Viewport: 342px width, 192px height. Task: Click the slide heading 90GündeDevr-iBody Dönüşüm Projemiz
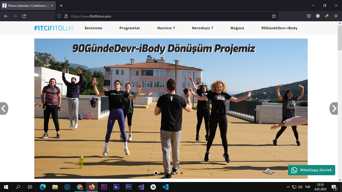(164, 48)
